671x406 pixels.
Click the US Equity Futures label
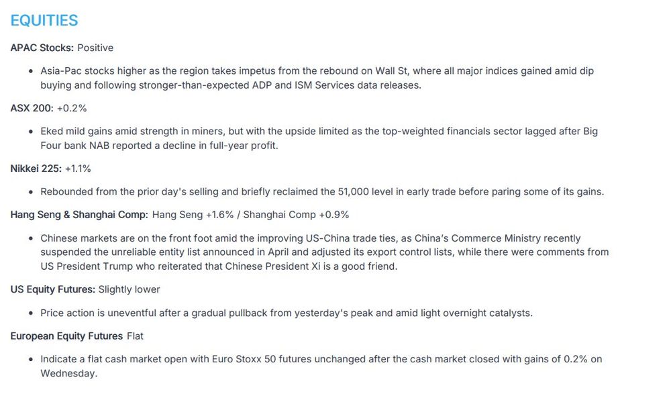click(x=52, y=289)
